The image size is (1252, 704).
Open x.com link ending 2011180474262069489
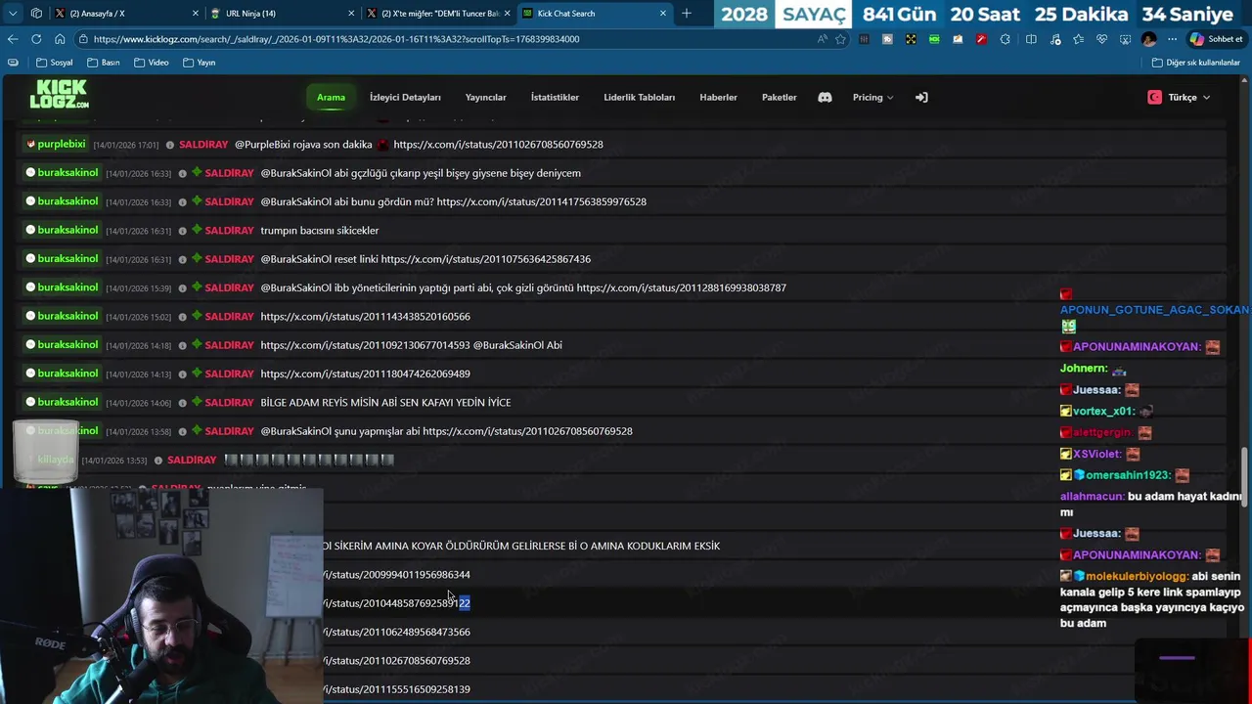[x=365, y=374]
